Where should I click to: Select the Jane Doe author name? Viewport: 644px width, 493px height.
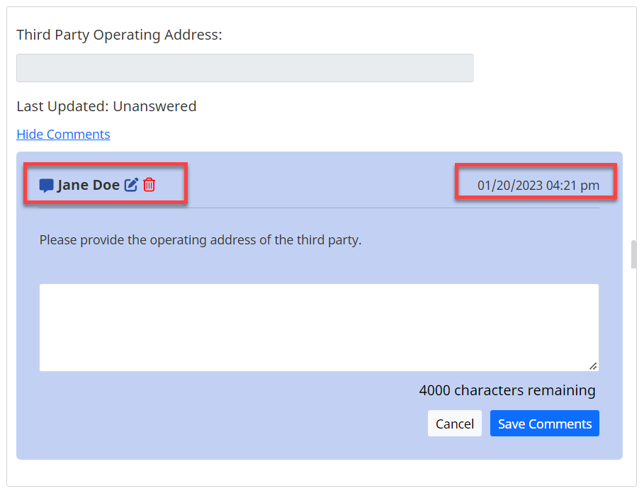coord(89,185)
